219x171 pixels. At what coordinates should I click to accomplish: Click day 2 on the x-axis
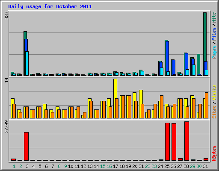(21, 166)
